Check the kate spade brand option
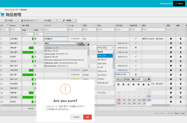Viewport: 187px width, 123px height. pyautogui.click(x=45, y=54)
